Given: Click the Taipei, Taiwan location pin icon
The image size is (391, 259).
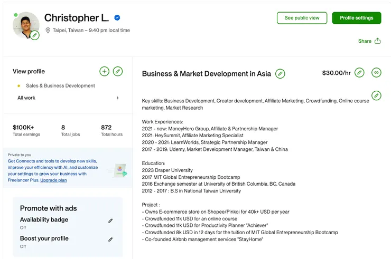Looking at the screenshot, I should [48, 31].
